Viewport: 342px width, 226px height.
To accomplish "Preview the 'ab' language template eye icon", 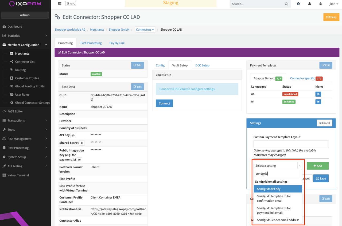I will tap(318, 94).
